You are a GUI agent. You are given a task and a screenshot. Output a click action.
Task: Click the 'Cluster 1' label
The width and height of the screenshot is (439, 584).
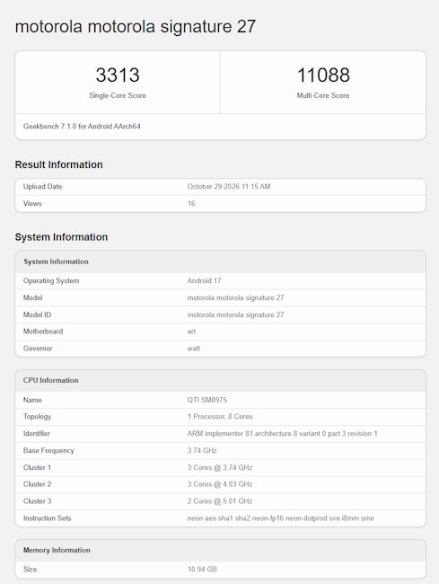click(x=37, y=467)
